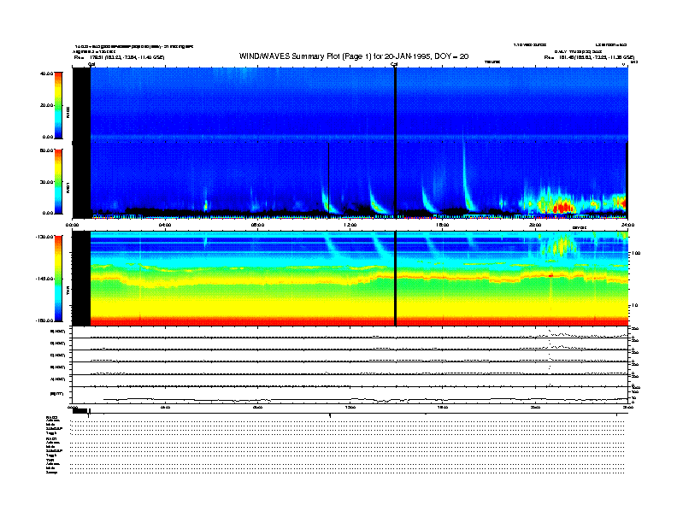Click the top-right Re position readout
The width and height of the screenshot is (677, 523).
point(589,57)
